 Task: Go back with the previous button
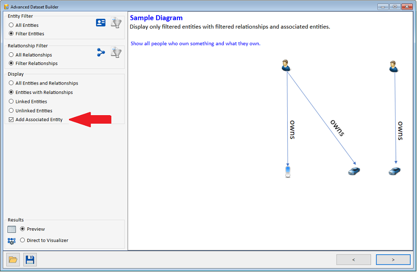coord(353,260)
